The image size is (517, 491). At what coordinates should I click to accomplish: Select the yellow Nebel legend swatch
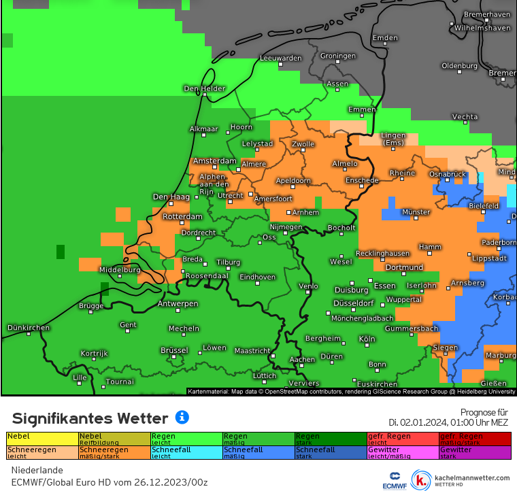point(42,439)
